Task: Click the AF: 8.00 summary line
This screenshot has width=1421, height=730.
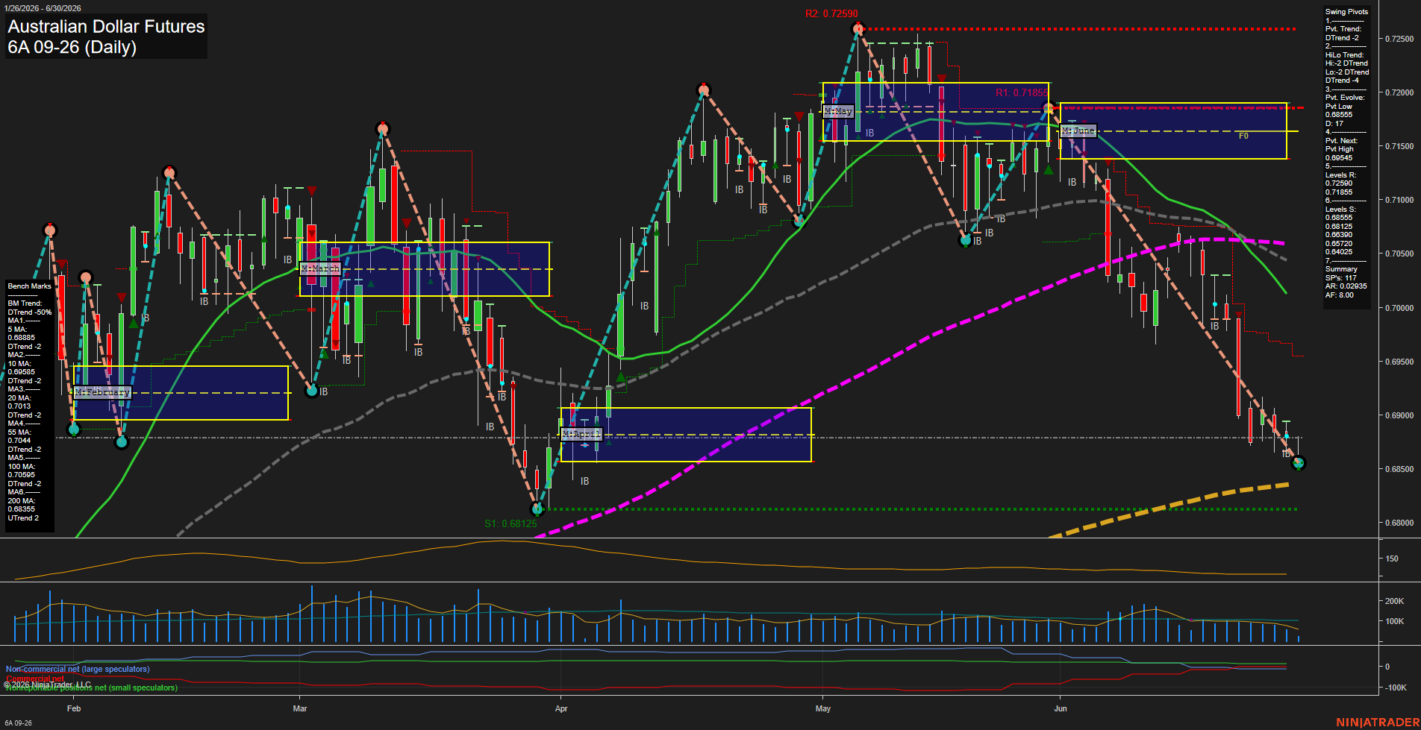Action: point(1340,295)
